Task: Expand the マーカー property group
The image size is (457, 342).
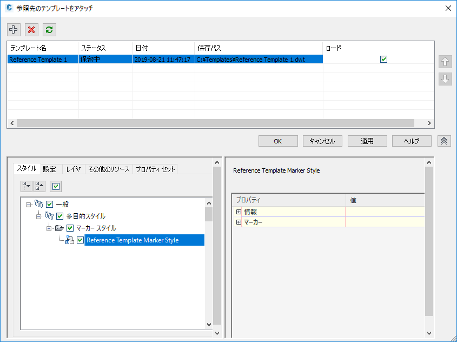Action: click(239, 222)
